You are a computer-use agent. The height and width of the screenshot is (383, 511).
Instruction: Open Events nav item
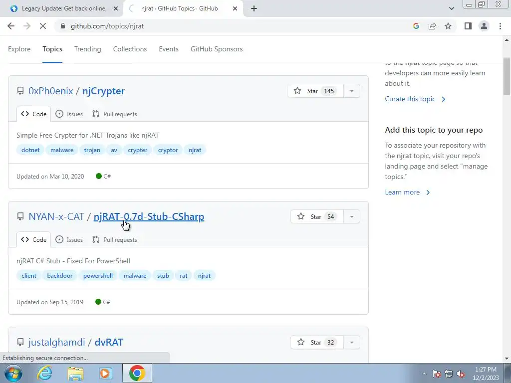[169, 49]
